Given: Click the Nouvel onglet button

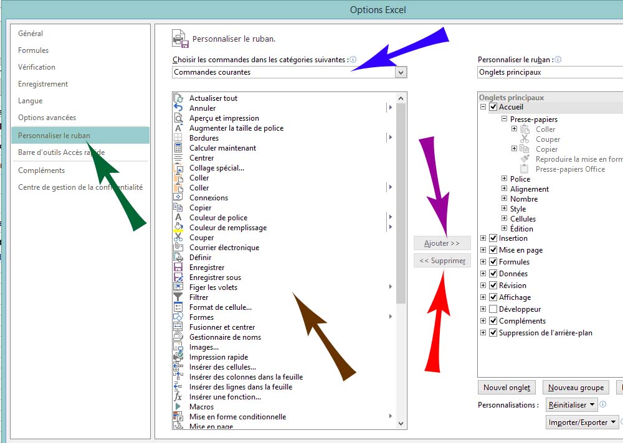Looking at the screenshot, I should point(506,388).
